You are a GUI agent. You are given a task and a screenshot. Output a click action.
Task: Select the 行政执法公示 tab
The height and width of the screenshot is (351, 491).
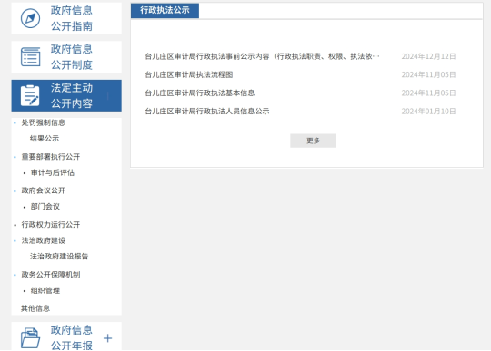tap(165, 10)
